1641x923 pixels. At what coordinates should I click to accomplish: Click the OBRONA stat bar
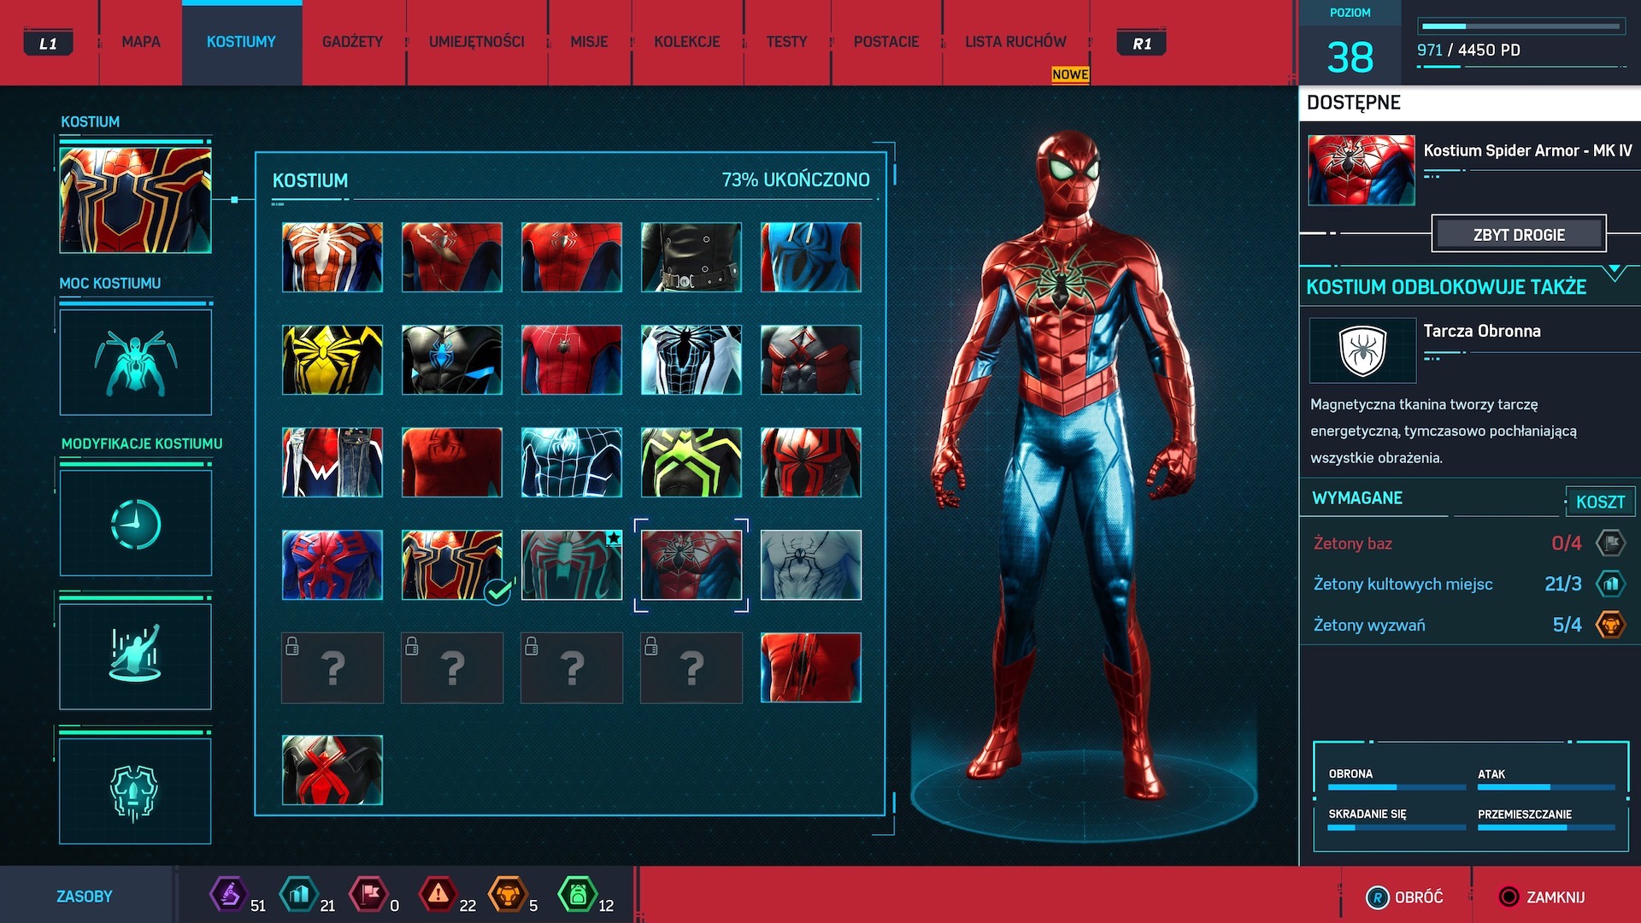coord(1397,786)
